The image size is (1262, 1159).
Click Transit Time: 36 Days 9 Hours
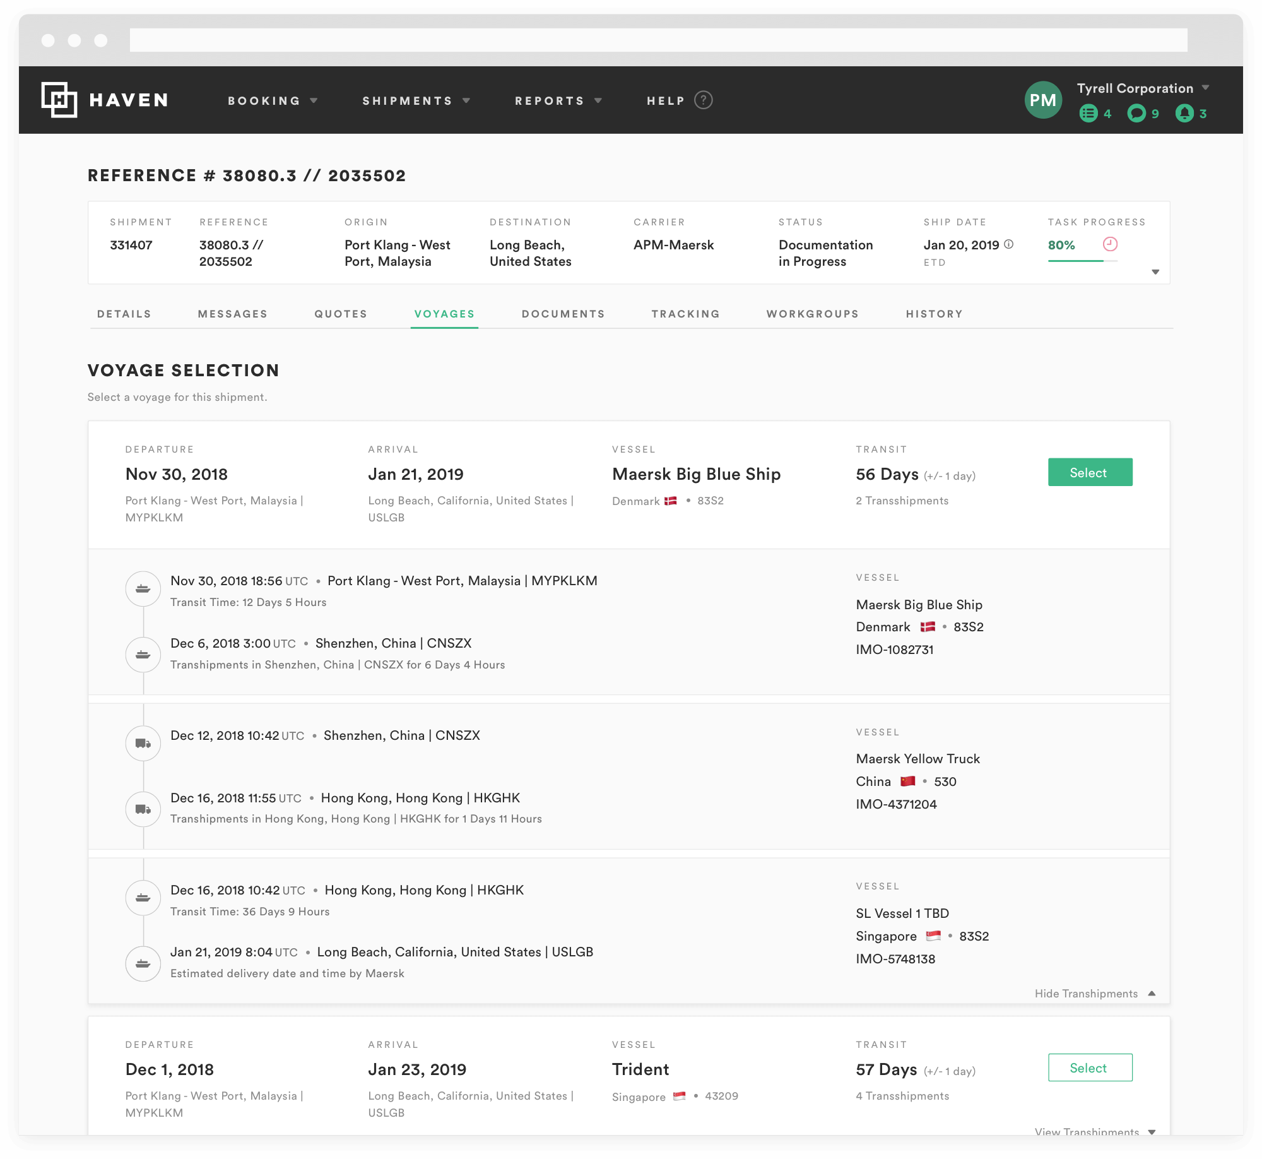coord(250,912)
